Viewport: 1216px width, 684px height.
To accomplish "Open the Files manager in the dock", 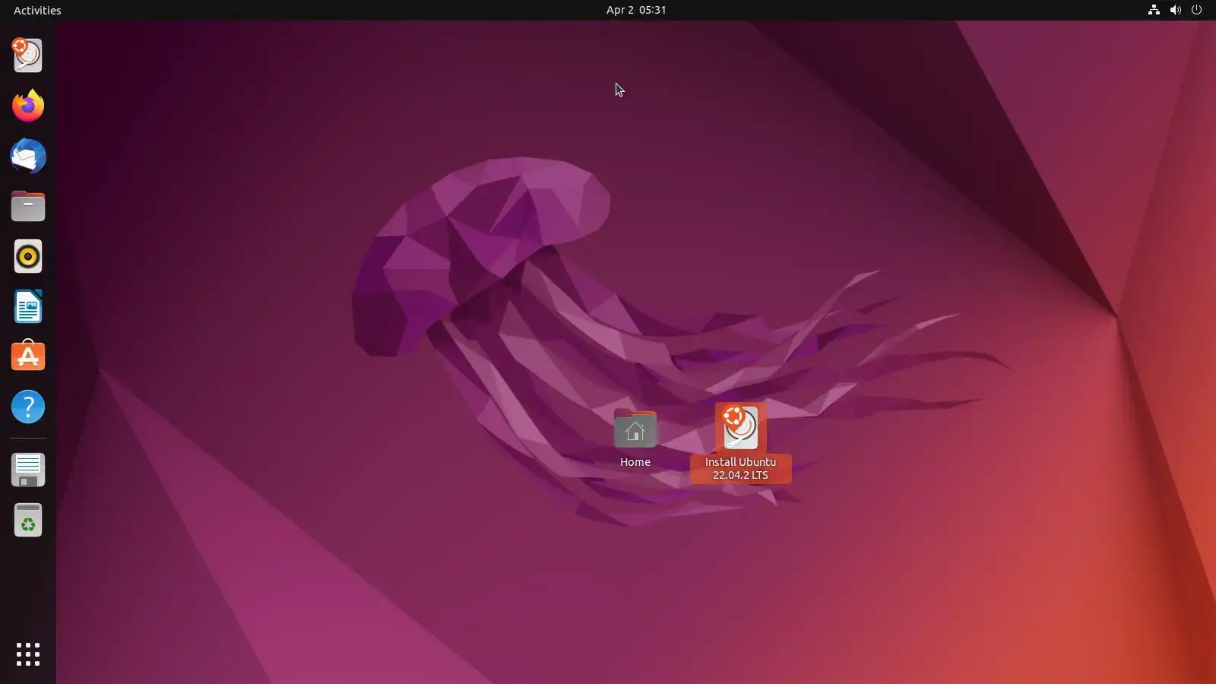I will tap(28, 206).
